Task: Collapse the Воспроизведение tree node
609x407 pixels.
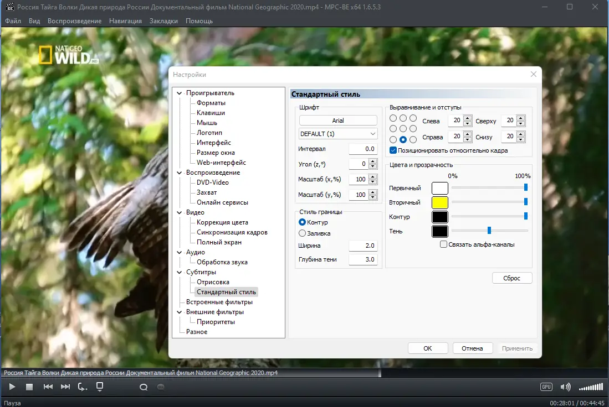Action: [x=179, y=173]
